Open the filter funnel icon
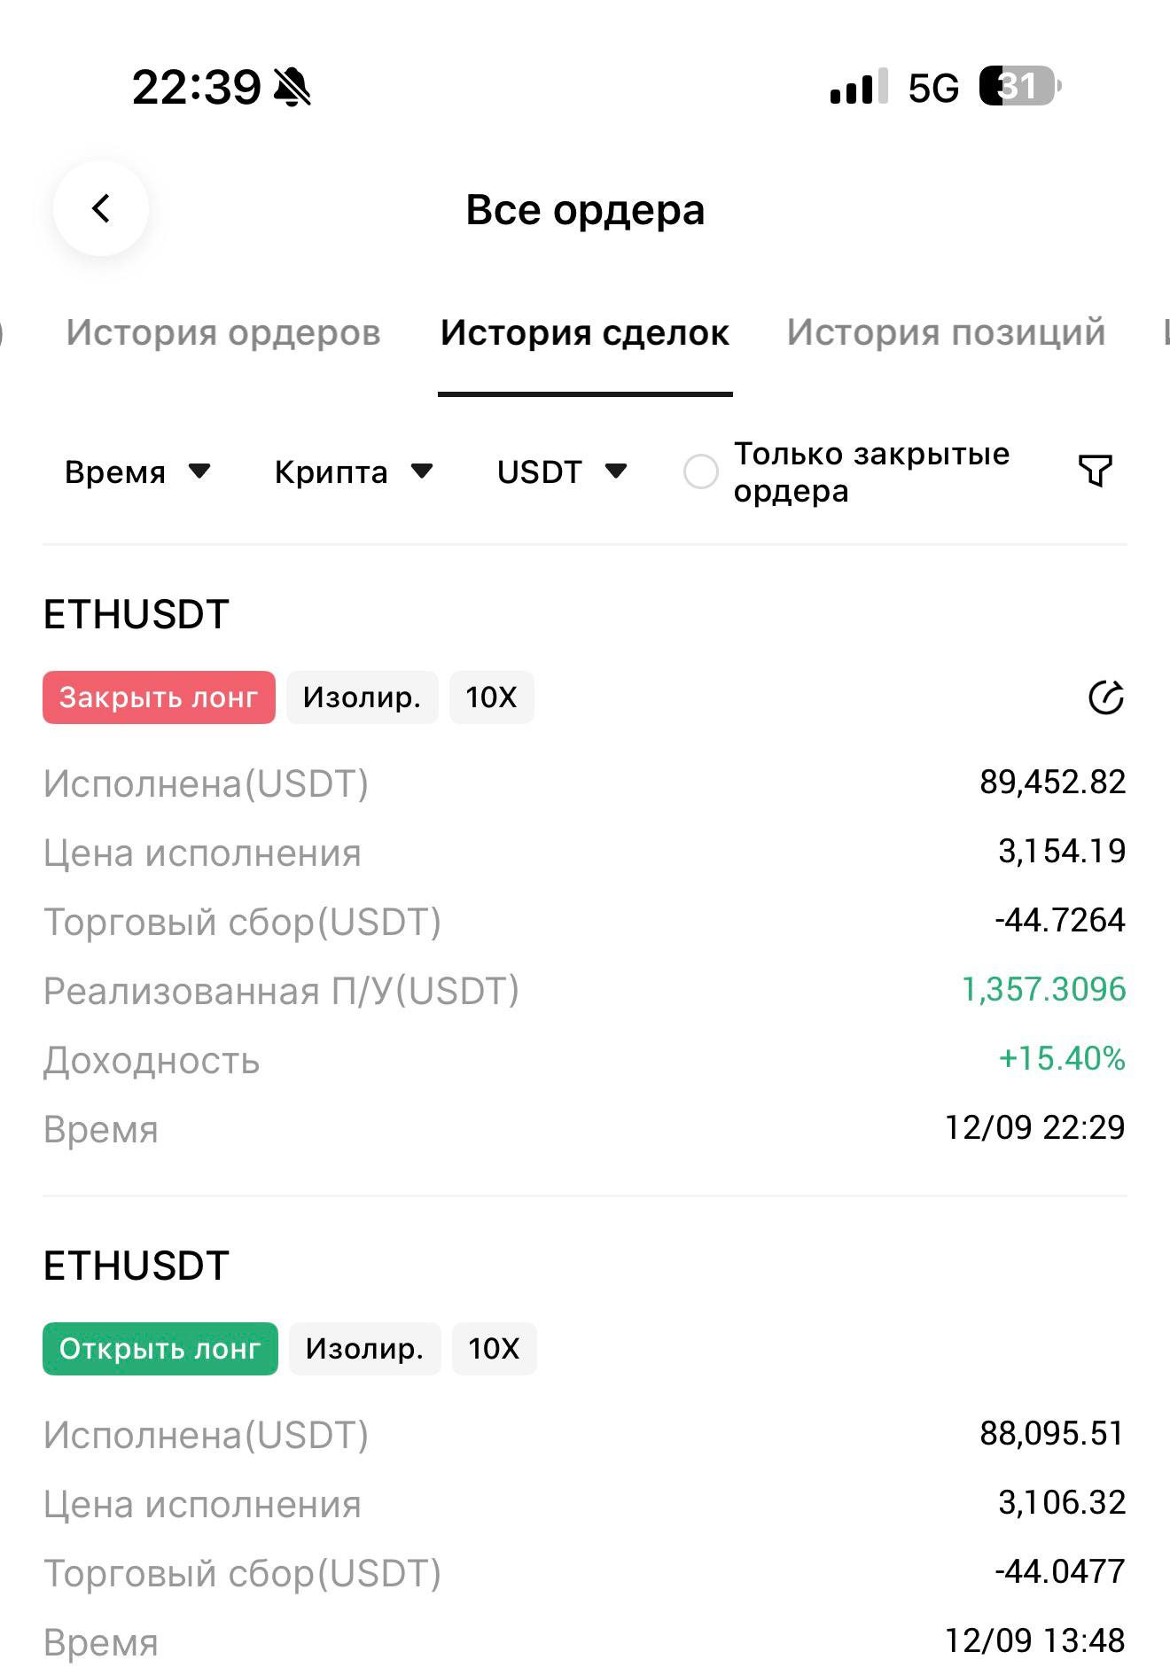This screenshot has width=1170, height=1675. pyautogui.click(x=1095, y=471)
